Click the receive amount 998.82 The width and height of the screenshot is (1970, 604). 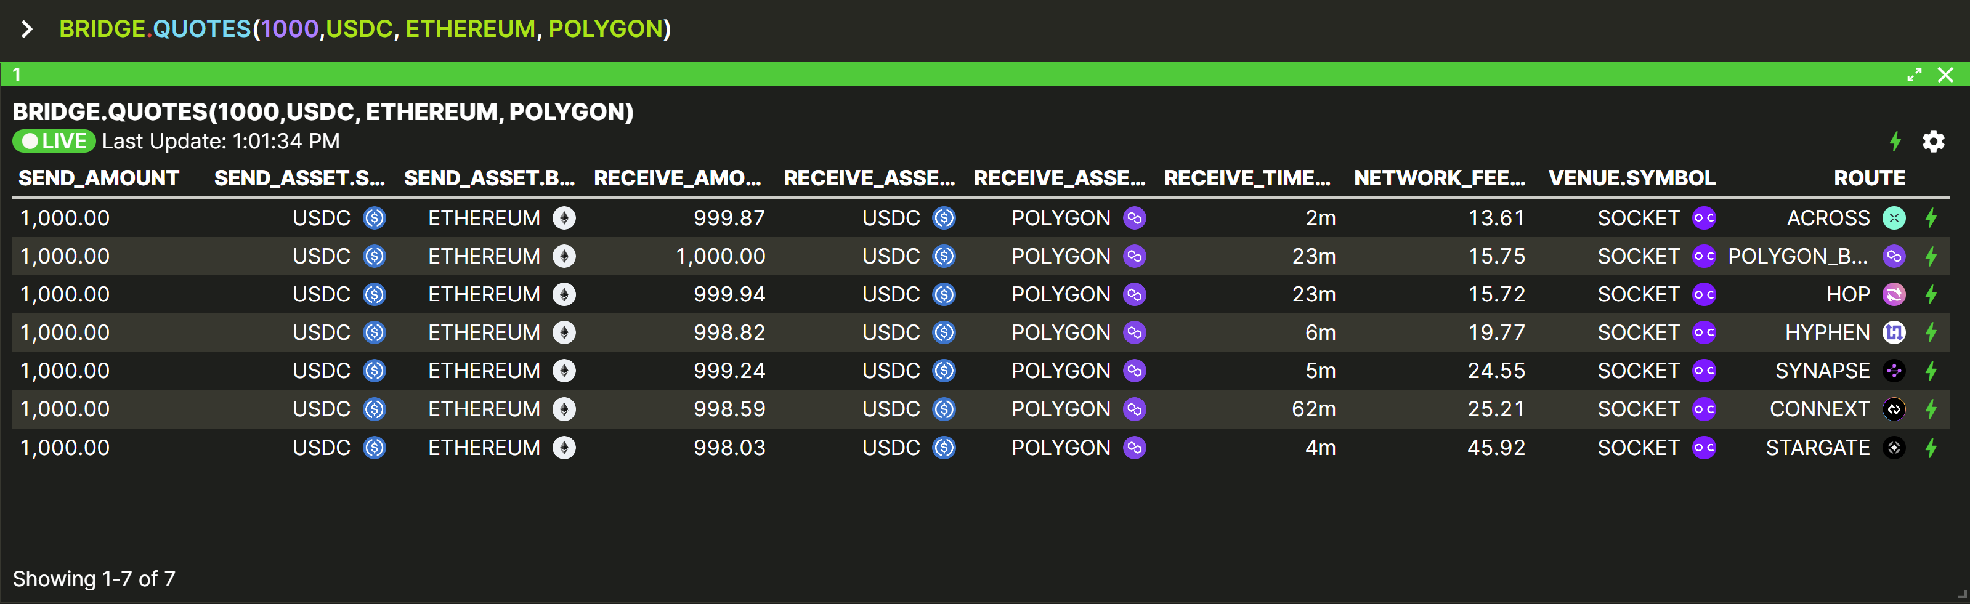(x=729, y=332)
